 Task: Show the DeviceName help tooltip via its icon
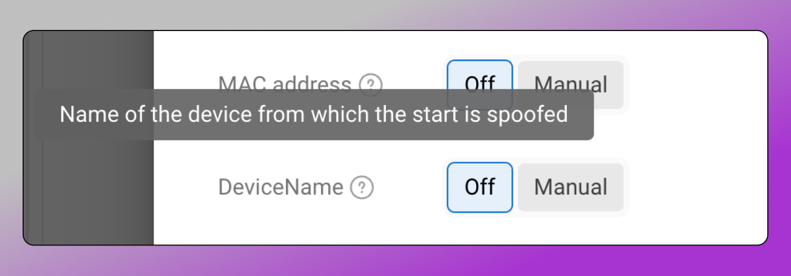point(362,187)
